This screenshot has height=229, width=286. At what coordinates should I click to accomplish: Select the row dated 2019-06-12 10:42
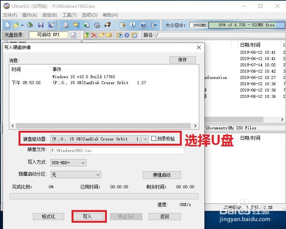click(258, 71)
